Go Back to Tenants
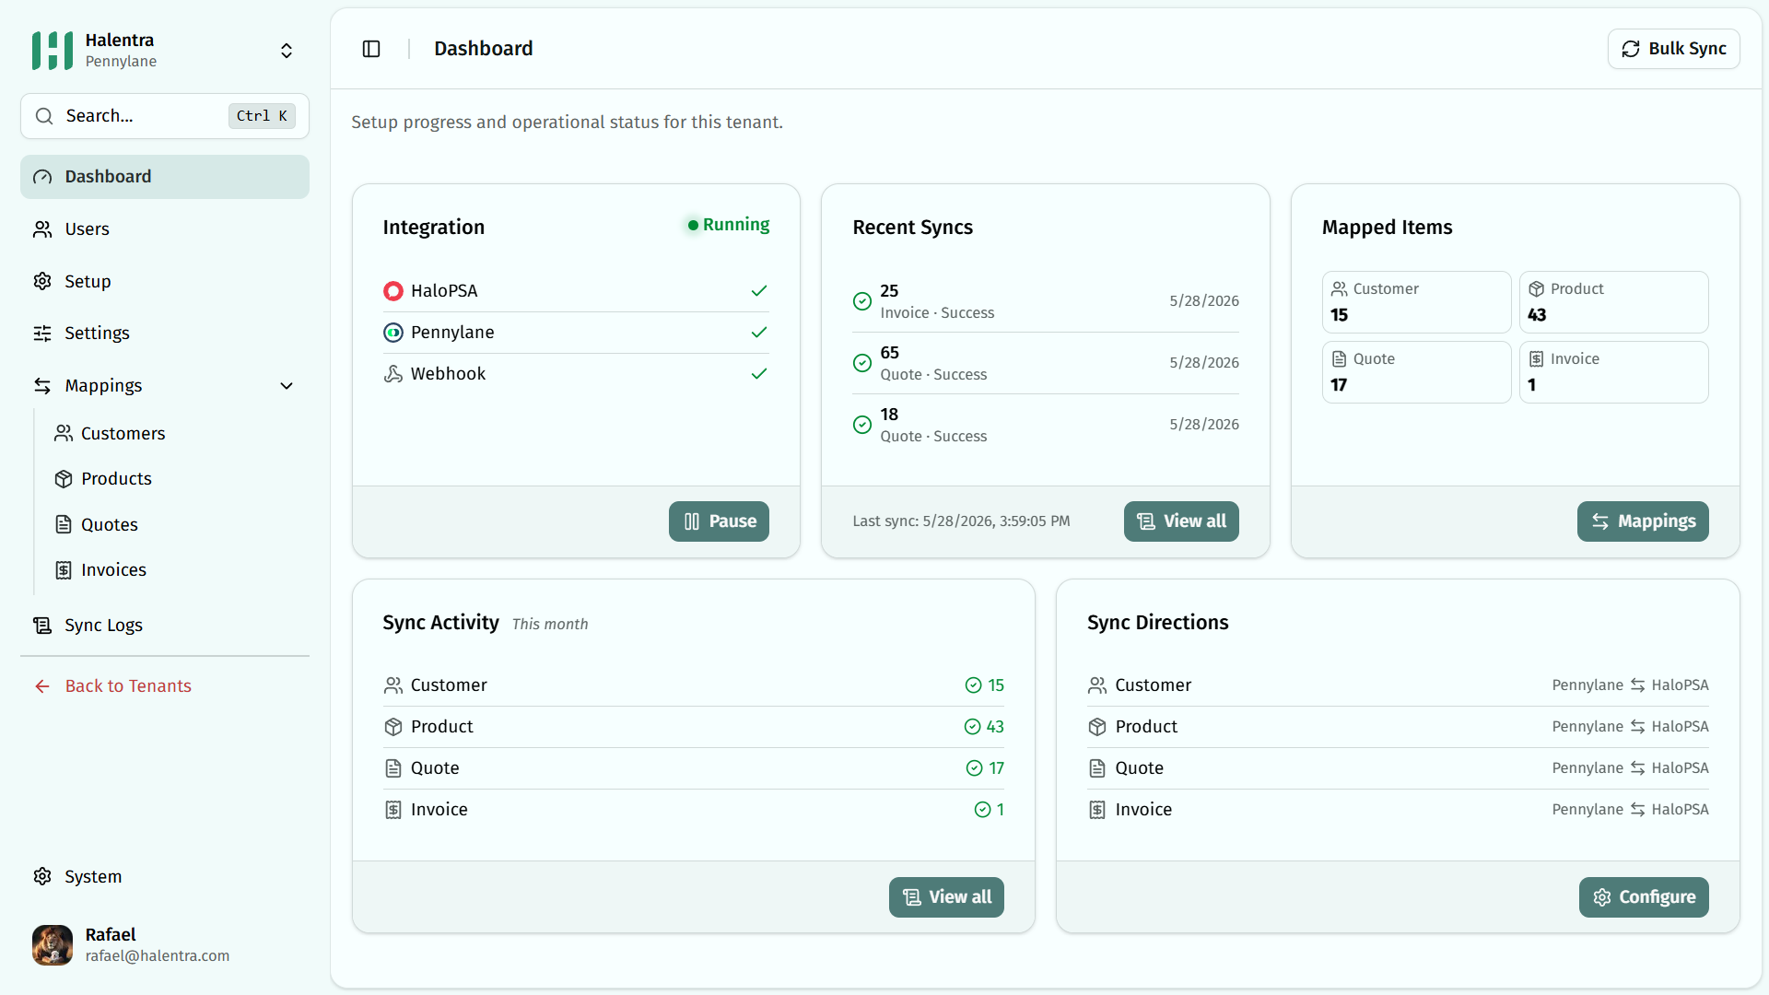Image resolution: width=1769 pixels, height=995 pixels. (x=165, y=686)
